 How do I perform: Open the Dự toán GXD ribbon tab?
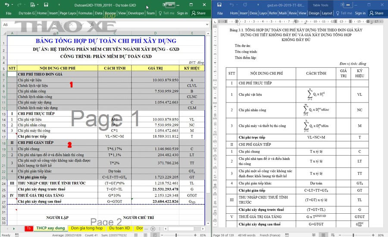[27, 13]
